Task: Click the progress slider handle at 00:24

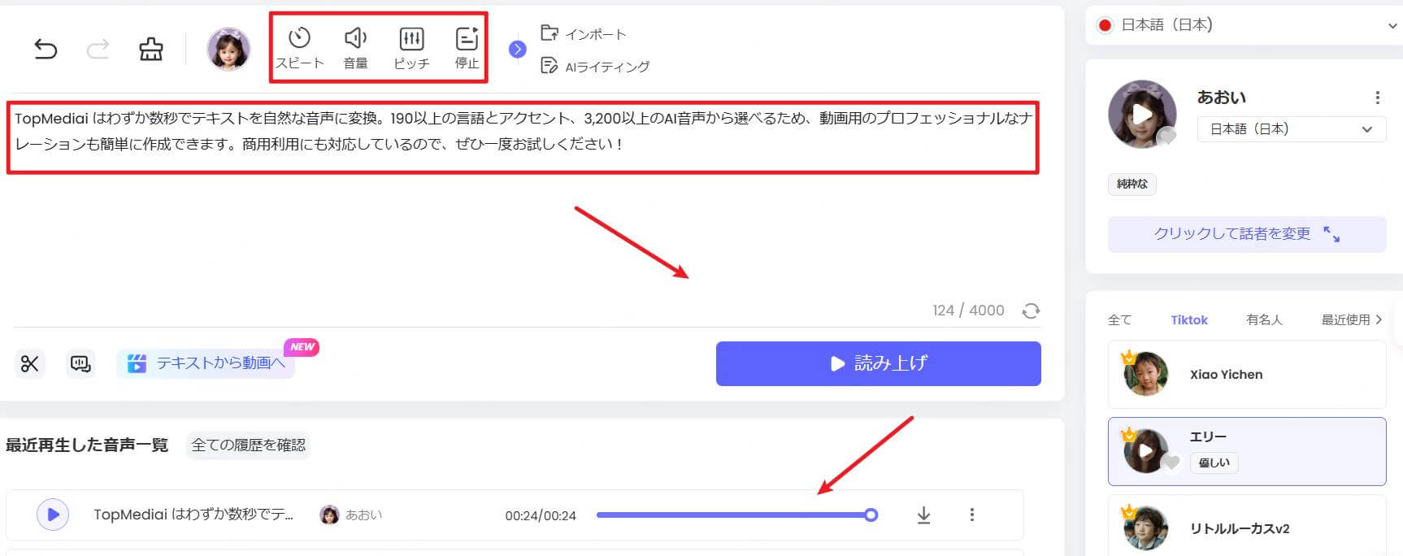Action: click(x=871, y=515)
